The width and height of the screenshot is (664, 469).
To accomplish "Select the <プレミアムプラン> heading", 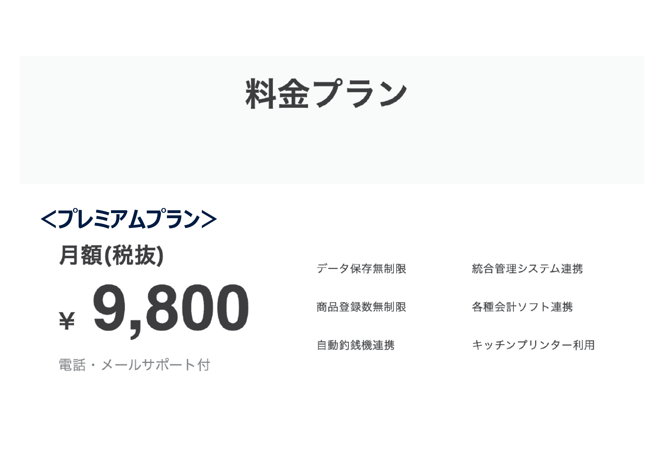I will (x=129, y=219).
